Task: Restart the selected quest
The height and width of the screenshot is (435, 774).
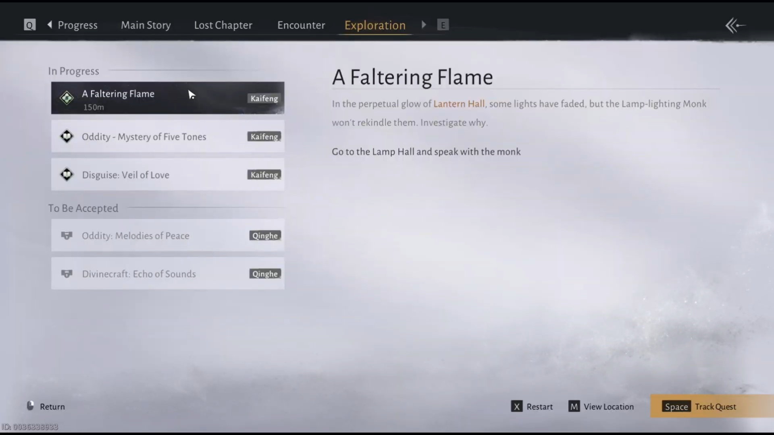Action: (x=532, y=406)
